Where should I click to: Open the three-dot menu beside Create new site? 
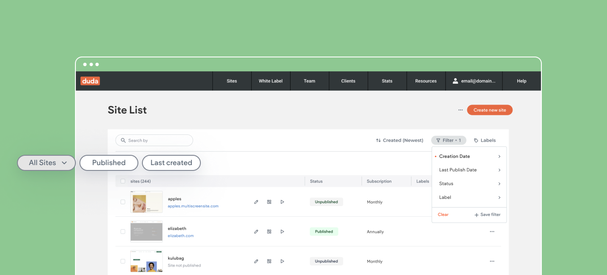coord(460,110)
